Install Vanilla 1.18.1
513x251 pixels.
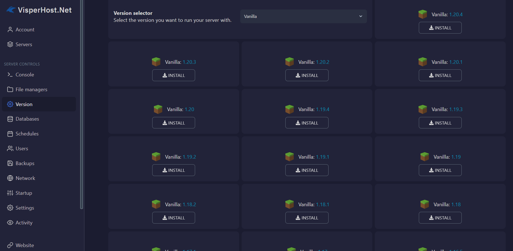point(307,218)
